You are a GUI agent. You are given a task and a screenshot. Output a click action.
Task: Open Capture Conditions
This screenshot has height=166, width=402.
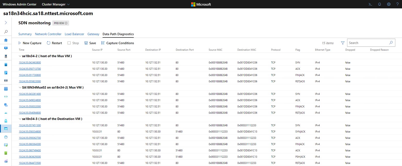[118, 43]
